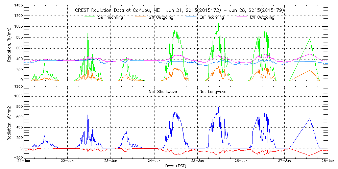Click the blue Net Shortwave legend line

(x=138, y=92)
